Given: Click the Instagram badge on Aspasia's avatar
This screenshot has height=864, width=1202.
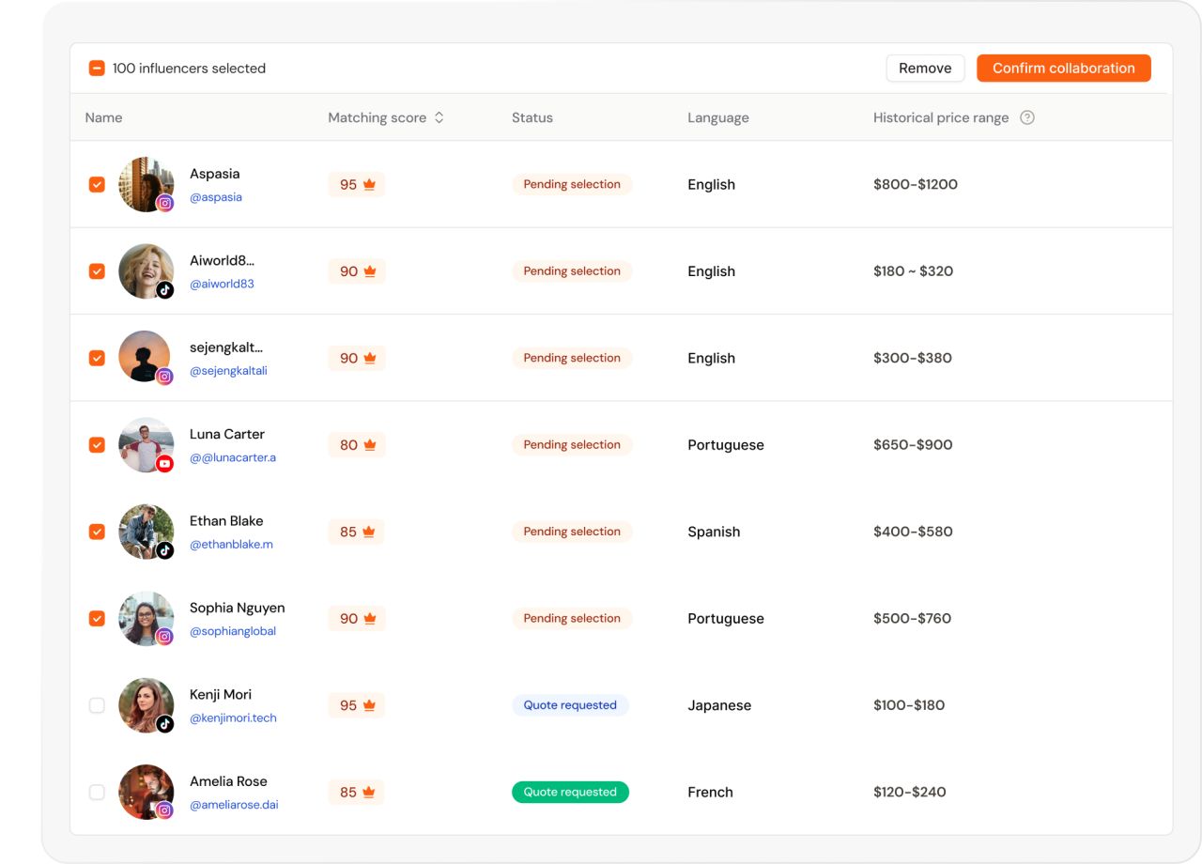Looking at the screenshot, I should [x=165, y=203].
